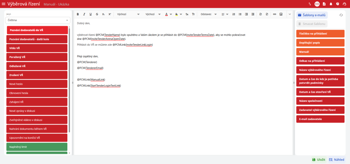Open the help question mark icon
The image size is (350, 164).
pyautogui.click(x=338, y=4)
